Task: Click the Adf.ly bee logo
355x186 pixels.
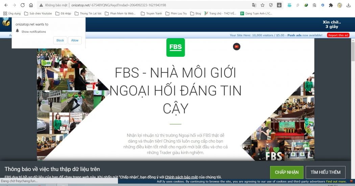Action: (6, 22)
